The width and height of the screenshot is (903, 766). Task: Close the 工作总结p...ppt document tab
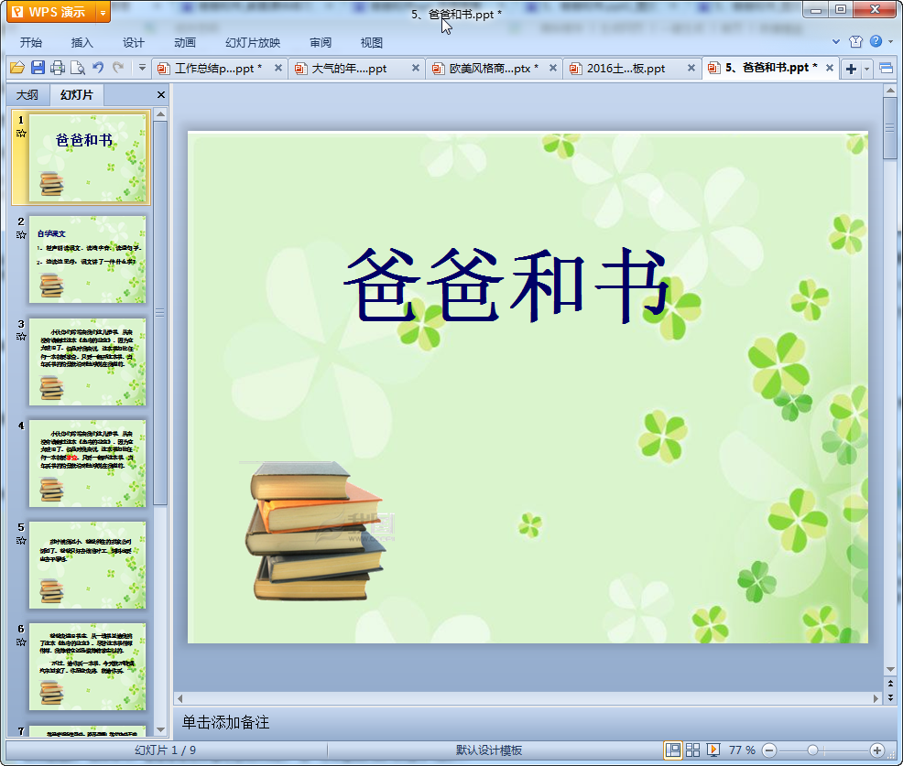click(278, 68)
